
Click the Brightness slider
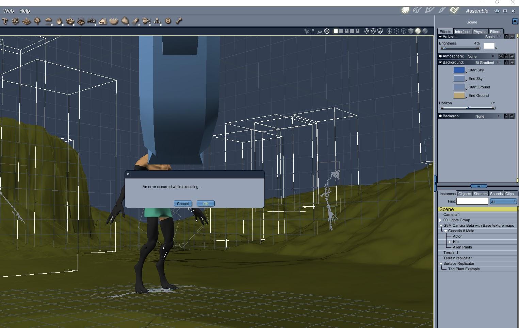click(460, 48)
